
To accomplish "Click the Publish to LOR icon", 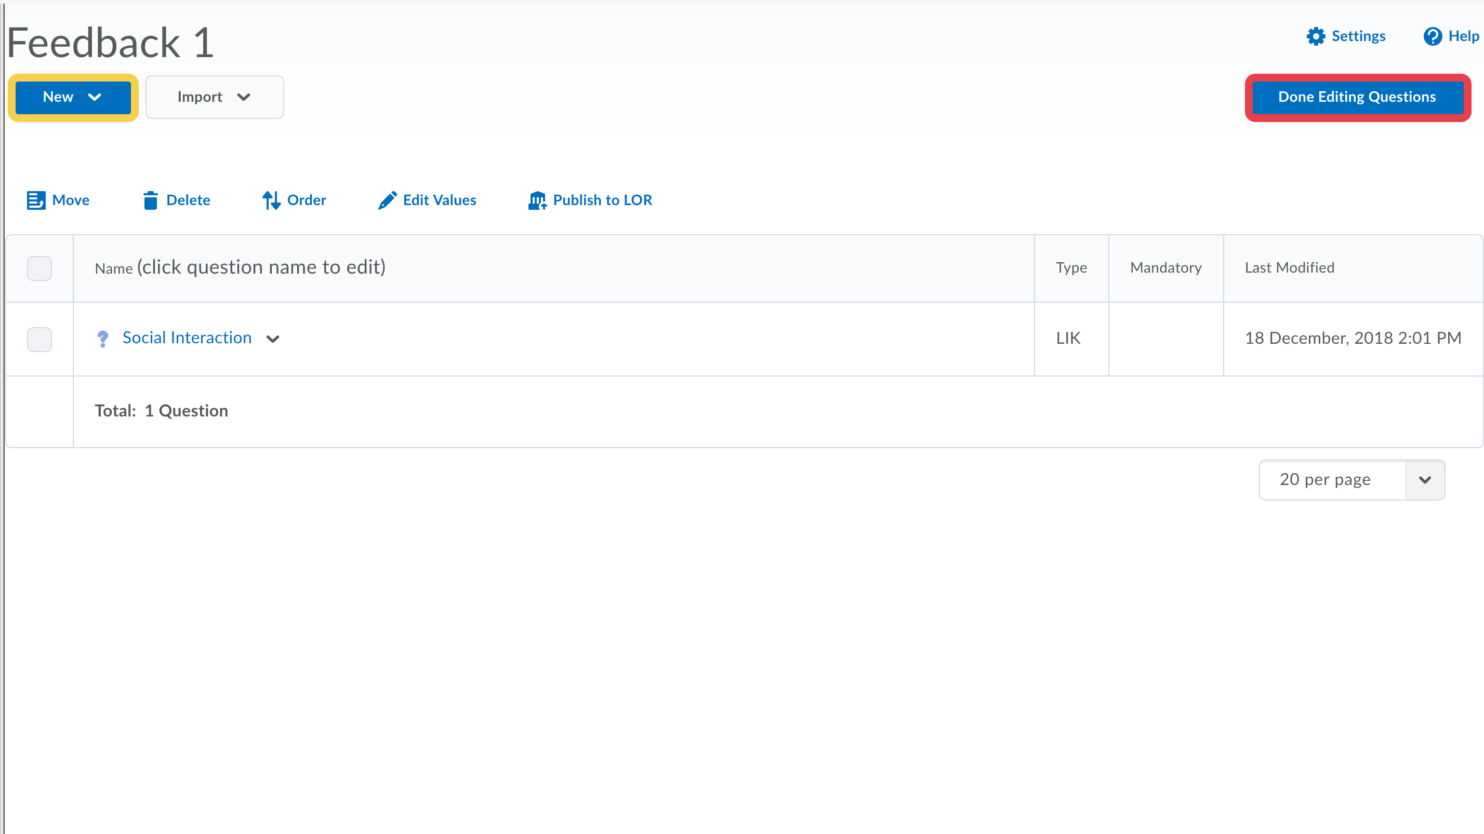I will [x=537, y=200].
